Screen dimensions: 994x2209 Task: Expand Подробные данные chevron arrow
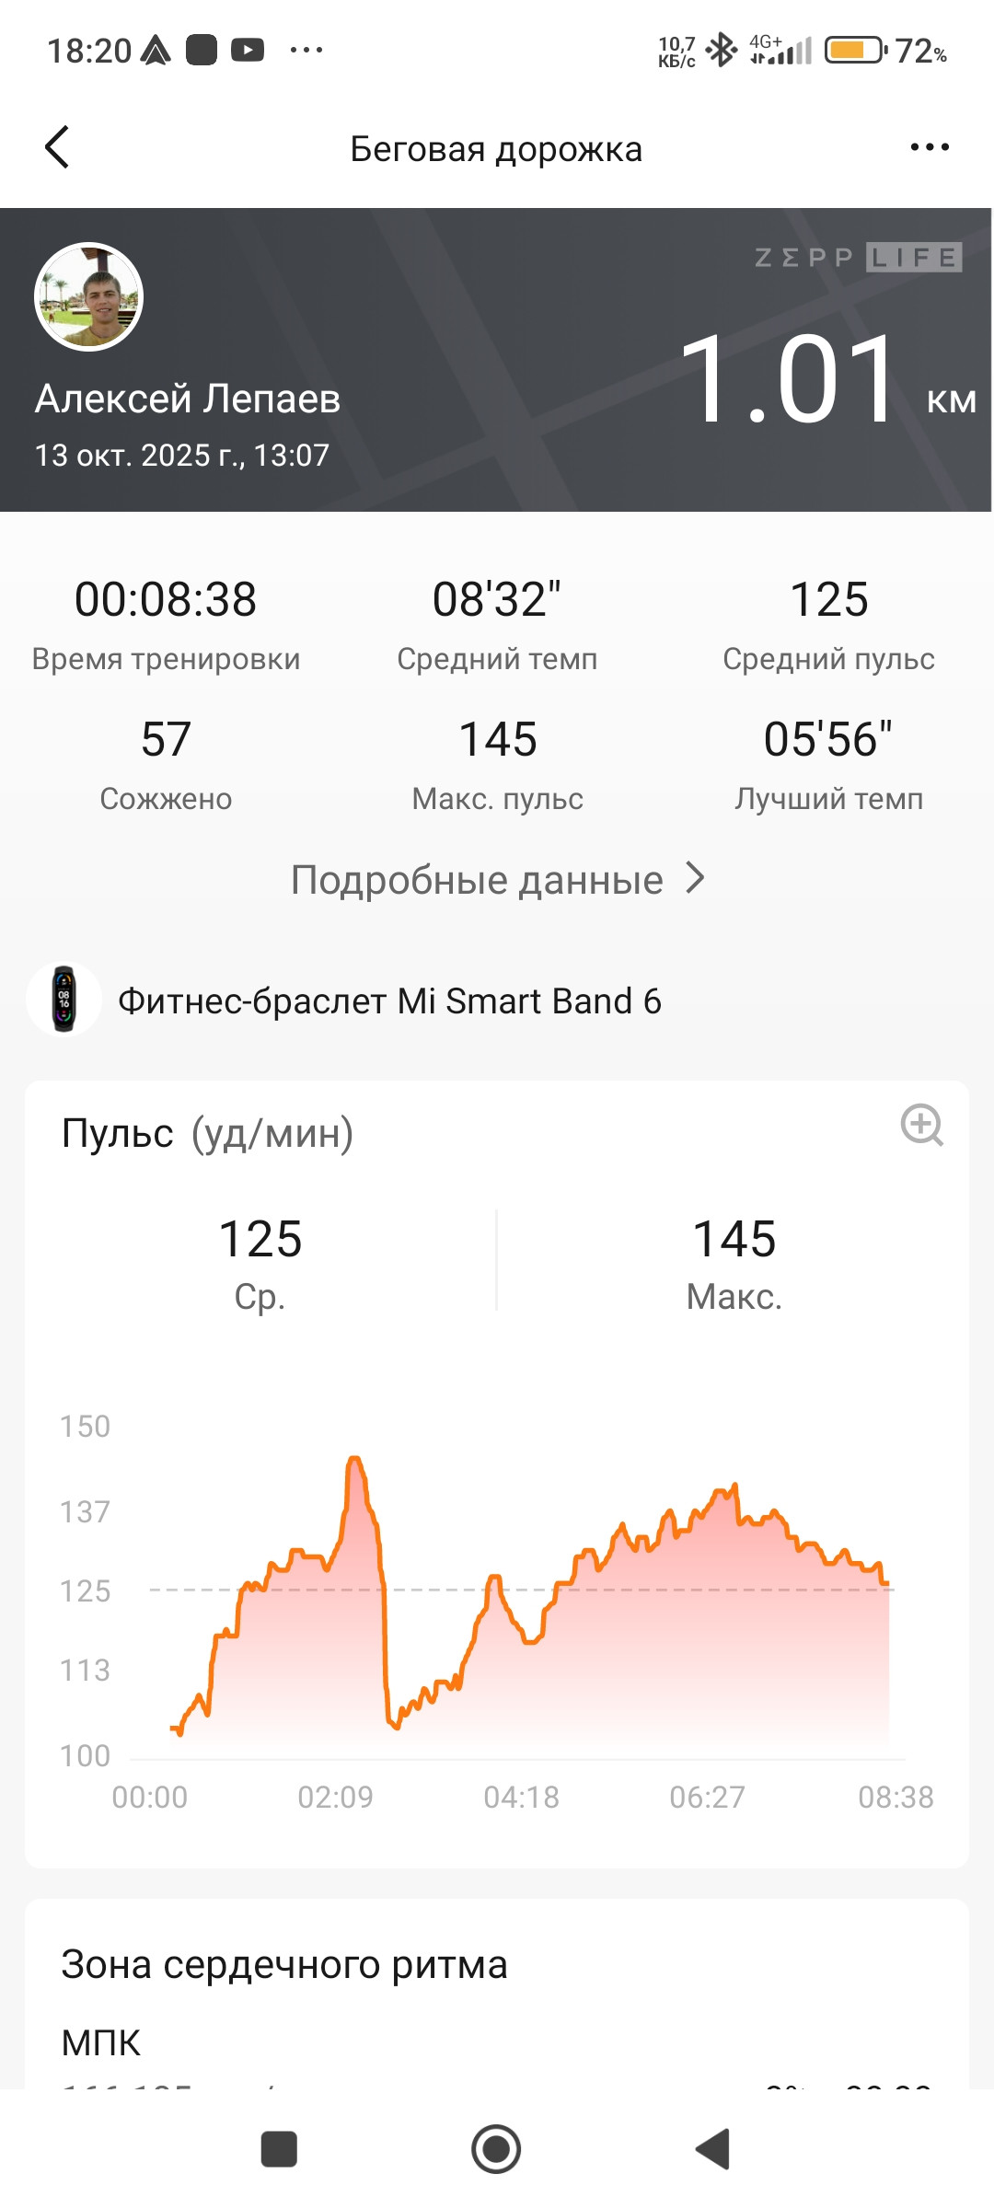click(x=696, y=879)
